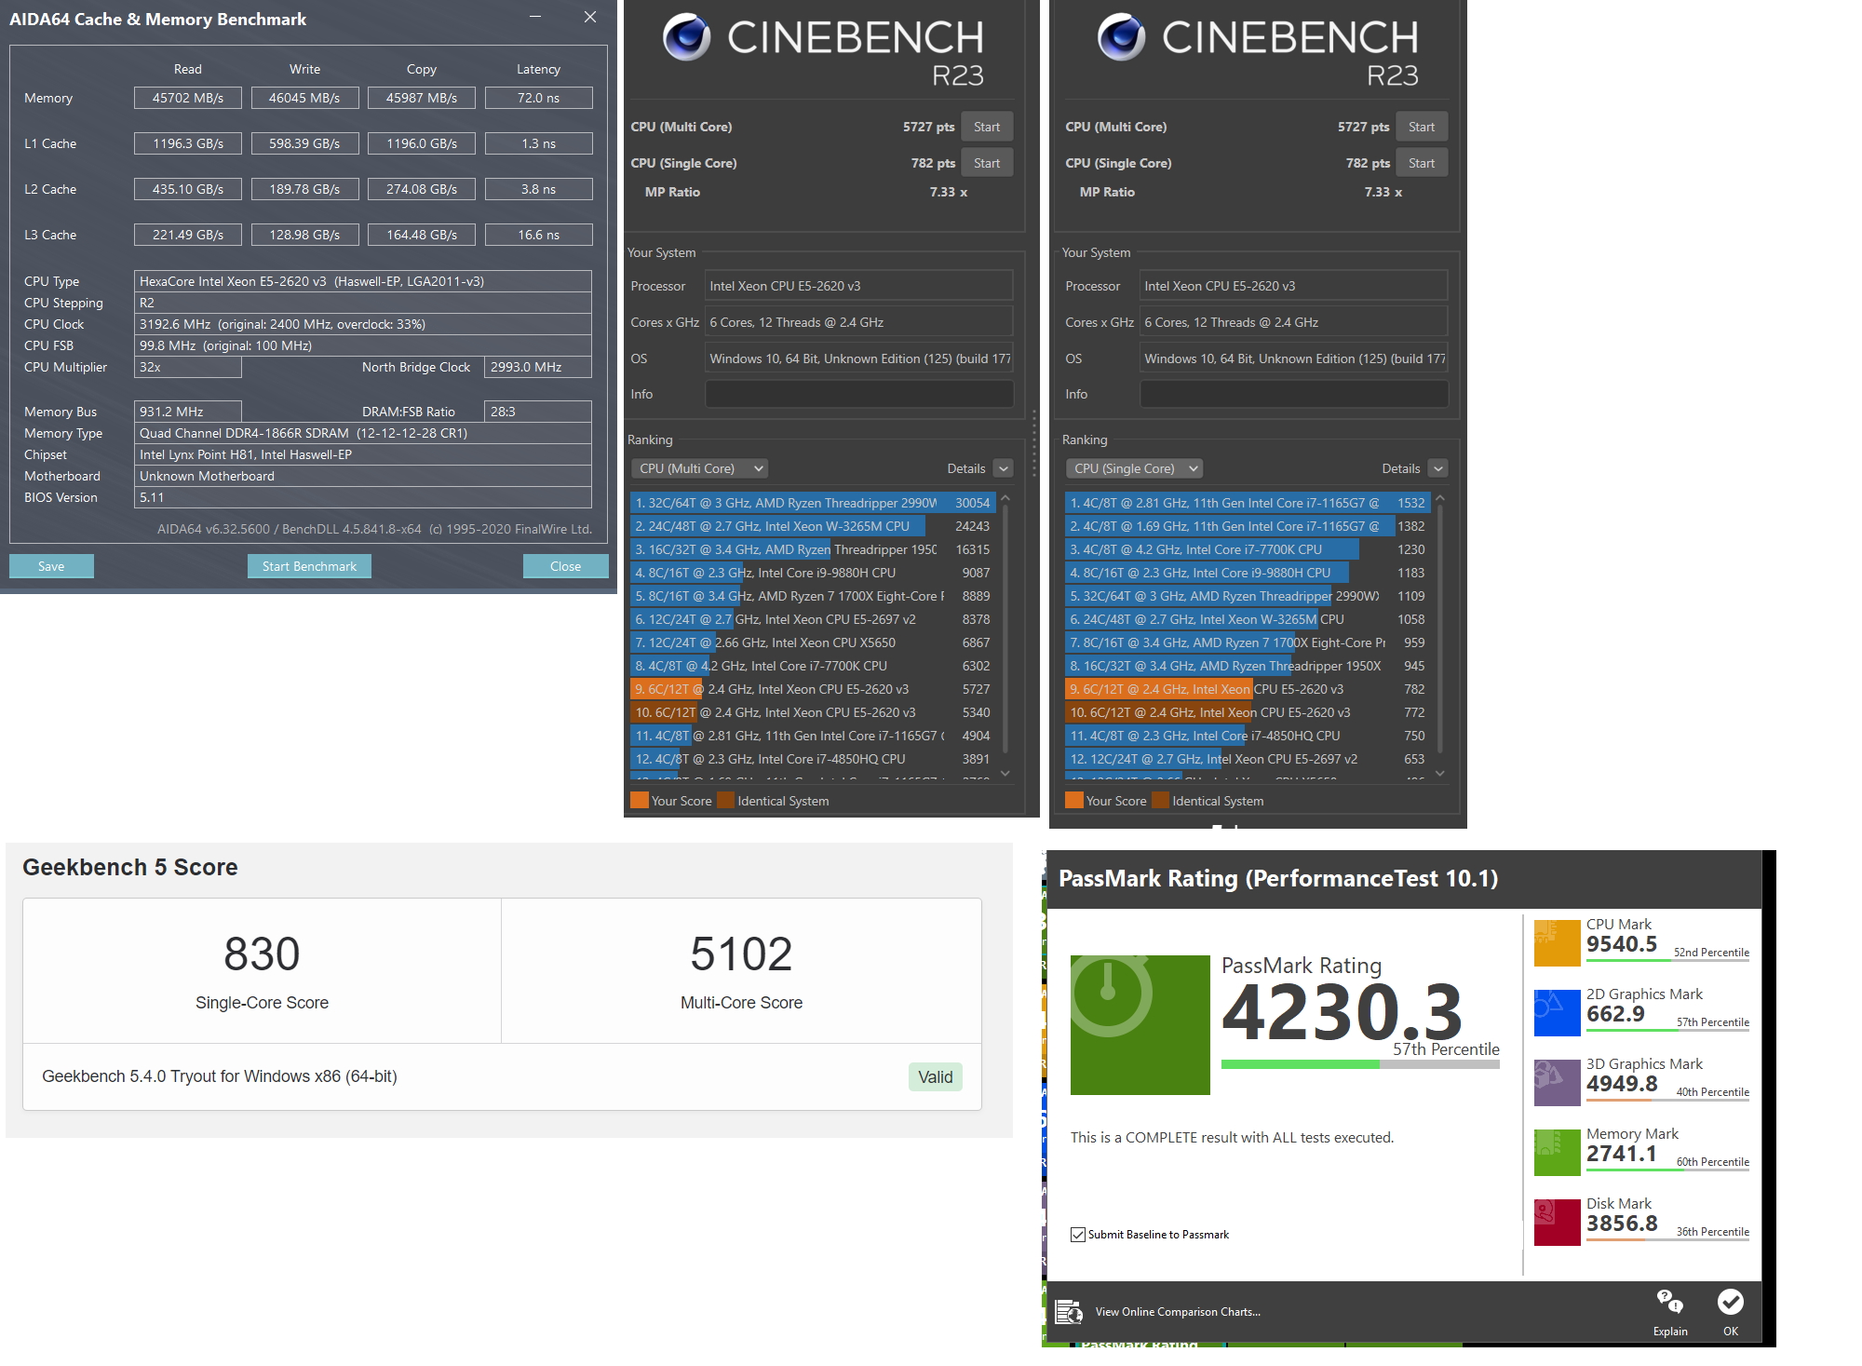Click the Close button in AIDA64
The width and height of the screenshot is (1862, 1366).
(565, 566)
